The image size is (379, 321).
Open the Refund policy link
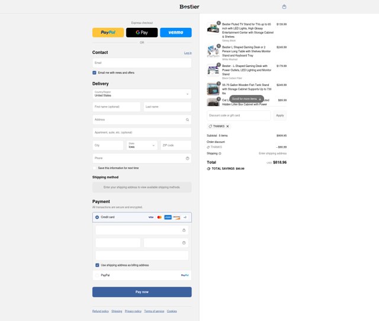pyautogui.click(x=101, y=312)
